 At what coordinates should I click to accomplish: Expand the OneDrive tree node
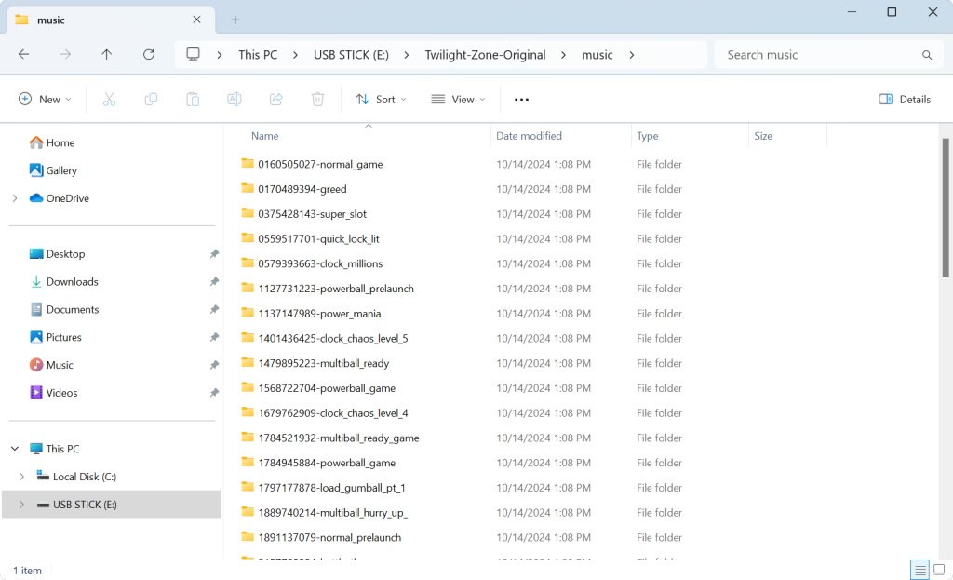[15, 198]
